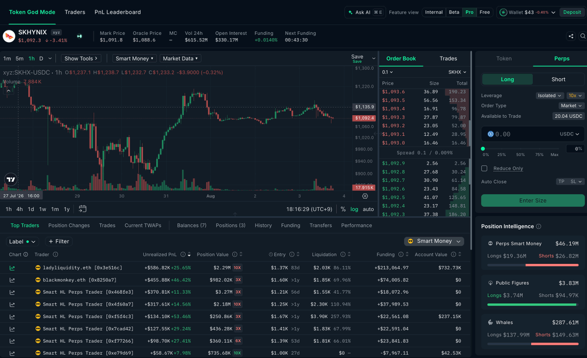Open the date range calendar icon
The image size is (587, 358).
(83, 209)
